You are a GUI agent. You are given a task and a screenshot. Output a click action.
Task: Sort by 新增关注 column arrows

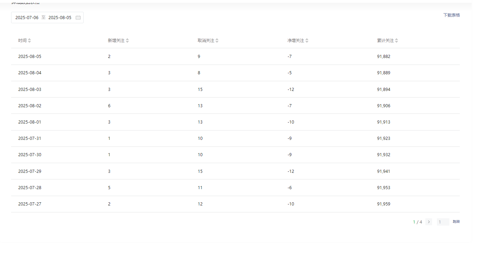(127, 41)
